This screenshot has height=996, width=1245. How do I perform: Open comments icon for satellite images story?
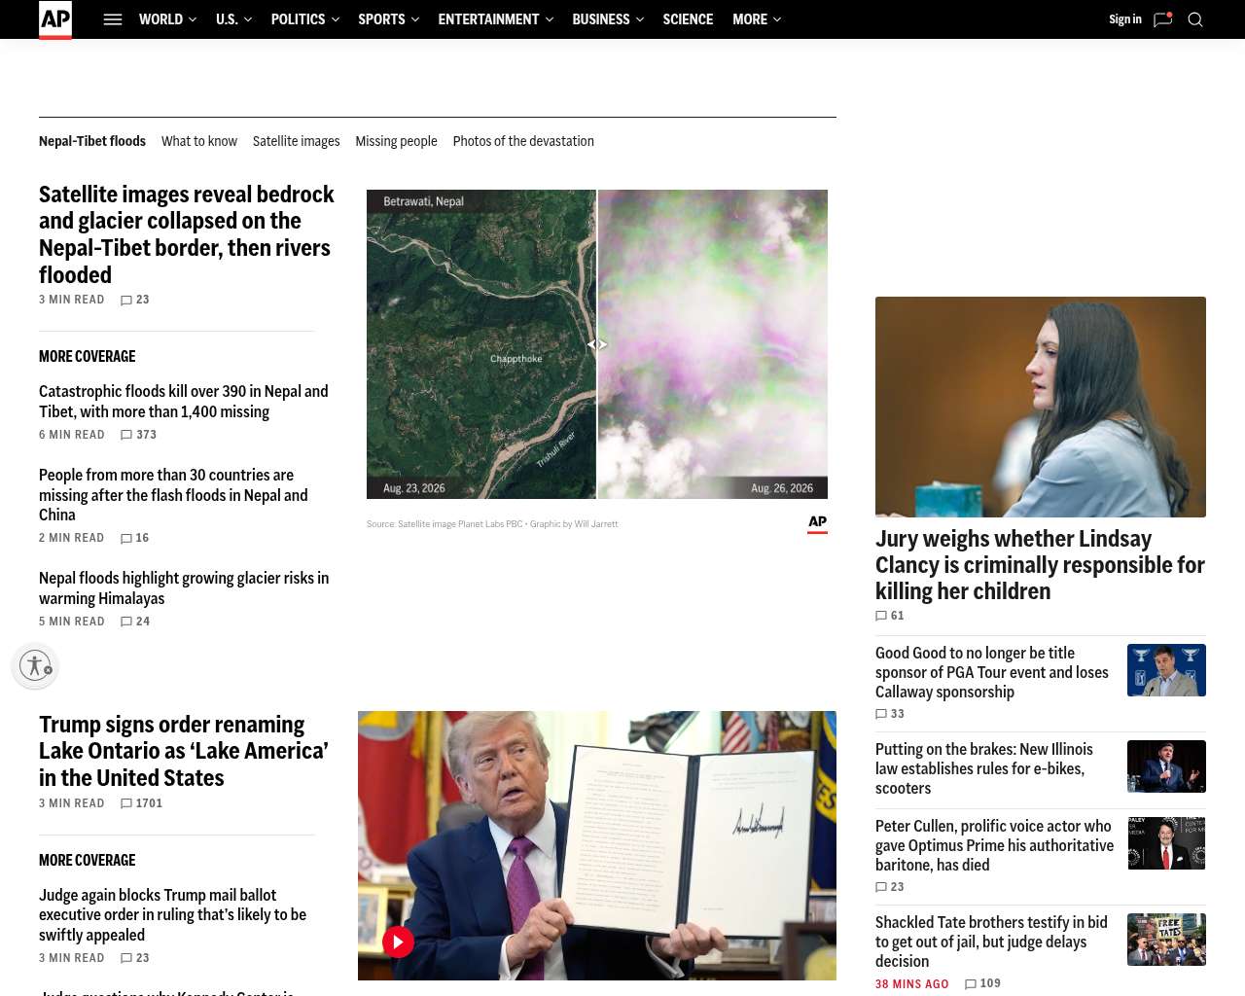(126, 301)
